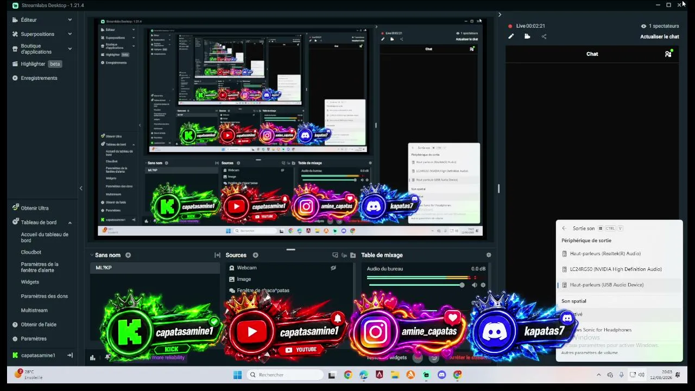Image resolution: width=695 pixels, height=391 pixels.
Task: Open File Explorer from the taskbar
Action: 395,375
